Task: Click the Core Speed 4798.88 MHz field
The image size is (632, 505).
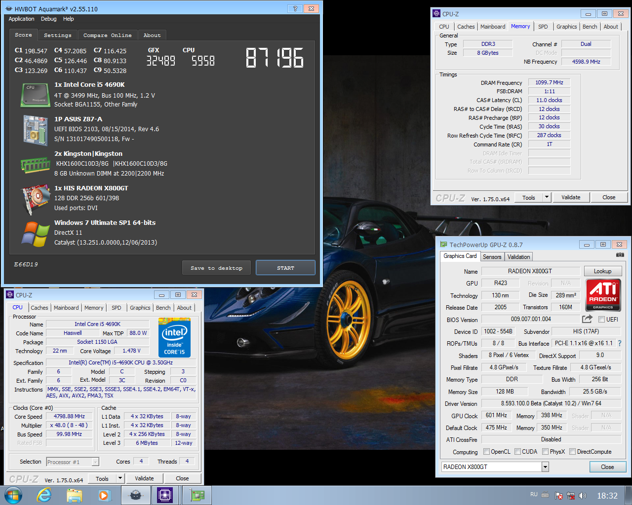Action: click(70, 416)
